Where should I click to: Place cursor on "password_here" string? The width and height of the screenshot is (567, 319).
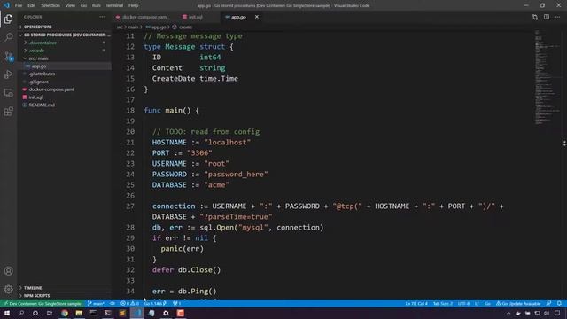pos(236,175)
